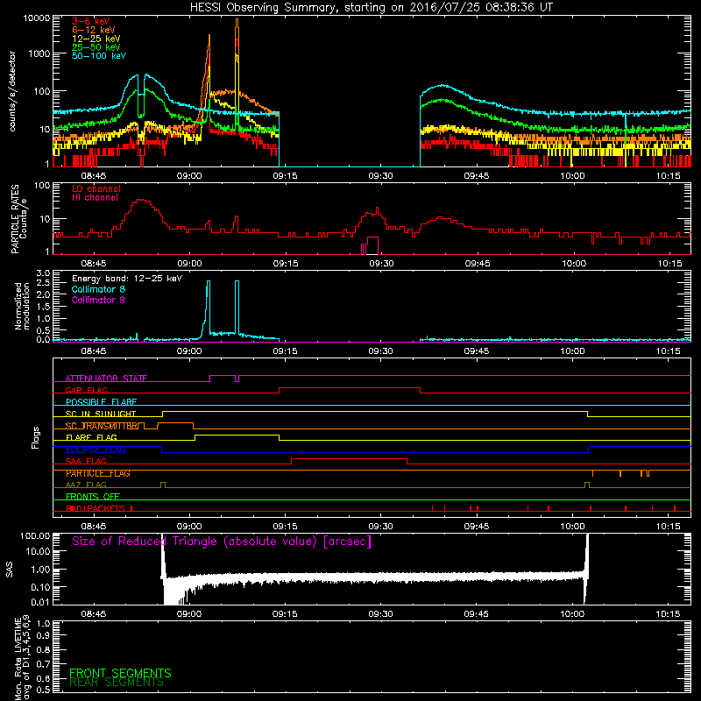This screenshot has height=701, width=701.
Task: Click the BAD_PACKETS flag label
Action: (x=96, y=509)
